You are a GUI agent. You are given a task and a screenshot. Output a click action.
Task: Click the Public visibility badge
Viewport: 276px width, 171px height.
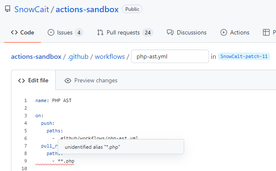coord(132,9)
